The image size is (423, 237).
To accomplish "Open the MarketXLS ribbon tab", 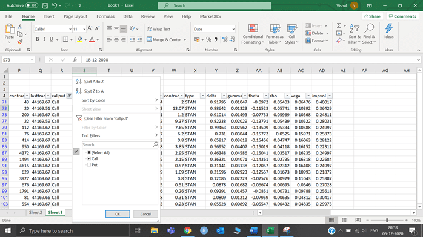I will [210, 16].
